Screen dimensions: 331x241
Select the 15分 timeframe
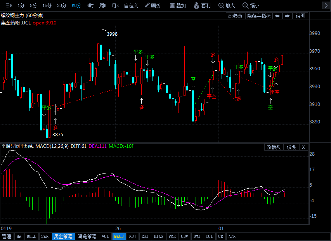(47, 5)
